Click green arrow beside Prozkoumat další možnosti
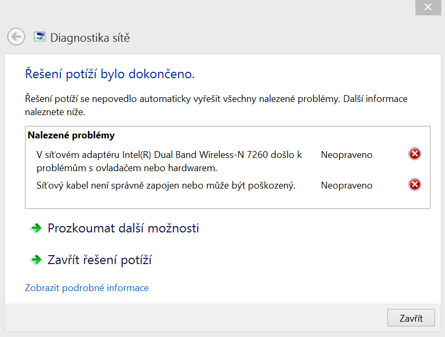 36,228
